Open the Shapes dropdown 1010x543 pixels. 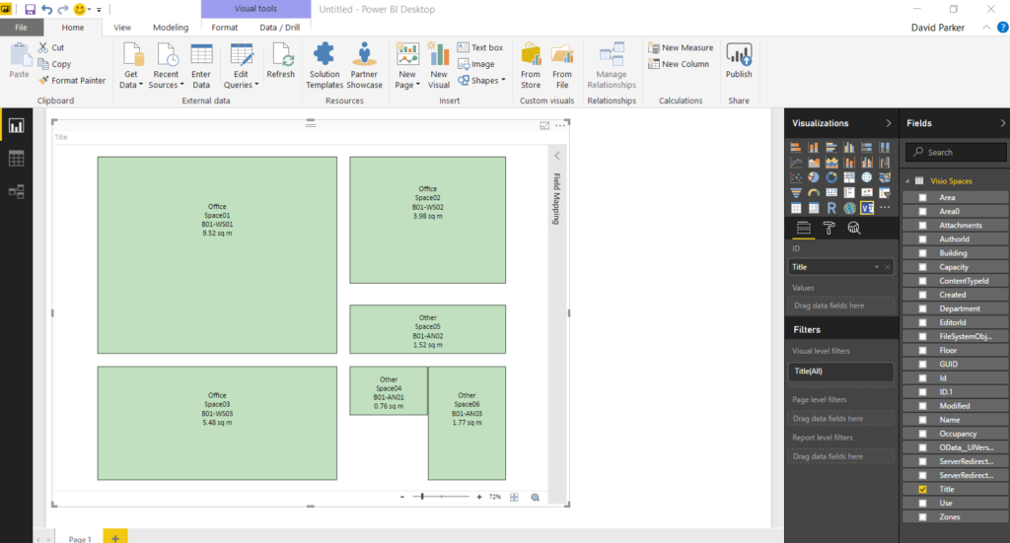click(481, 81)
